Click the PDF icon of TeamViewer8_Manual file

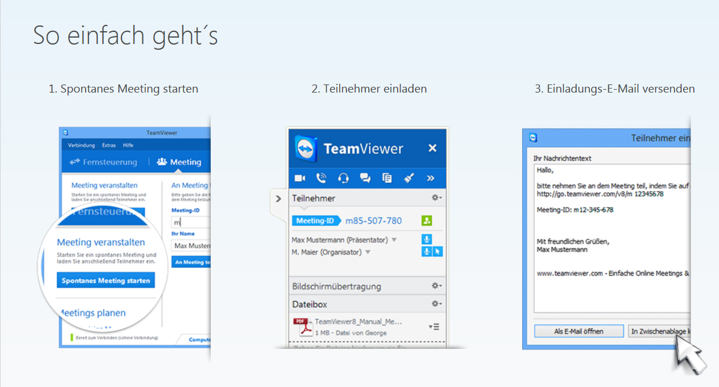[301, 327]
